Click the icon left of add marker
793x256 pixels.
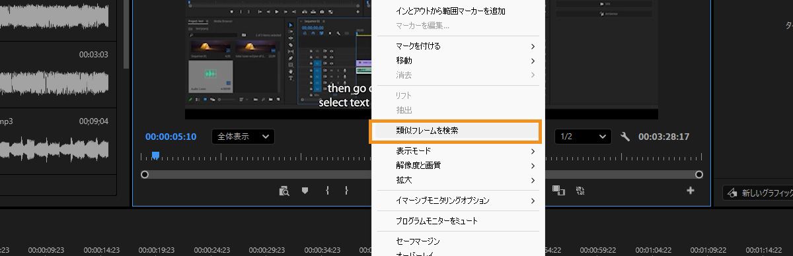coord(284,191)
